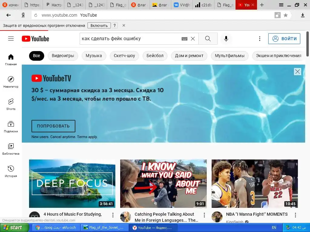Screen dimensions: 310x232
Task: Reload the page via the address bar icon
Action: point(36,15)
